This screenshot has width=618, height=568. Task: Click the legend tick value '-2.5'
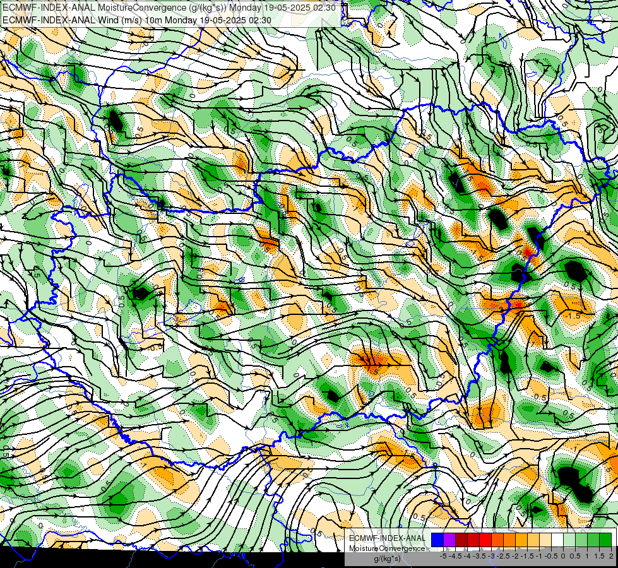point(503,556)
